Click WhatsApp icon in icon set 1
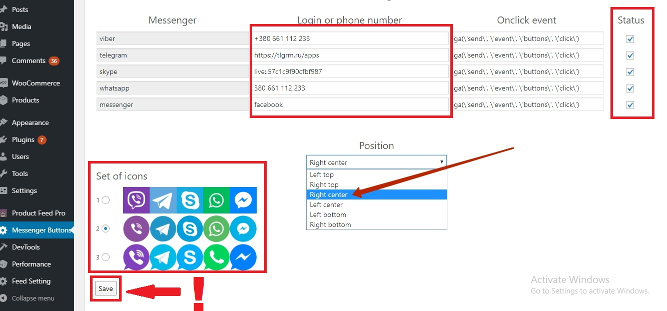667x311 pixels. (x=216, y=200)
